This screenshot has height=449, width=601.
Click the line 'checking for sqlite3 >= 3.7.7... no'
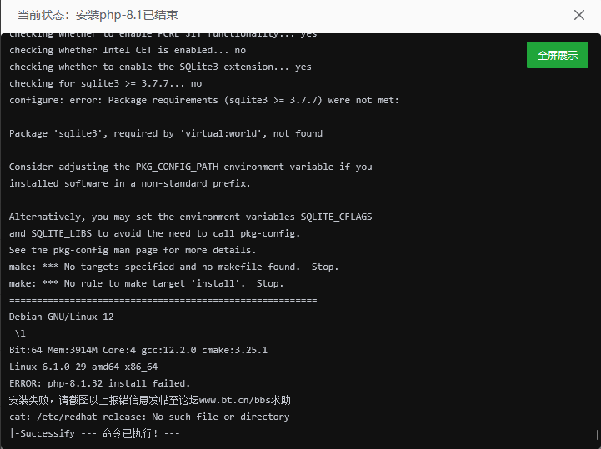[105, 83]
